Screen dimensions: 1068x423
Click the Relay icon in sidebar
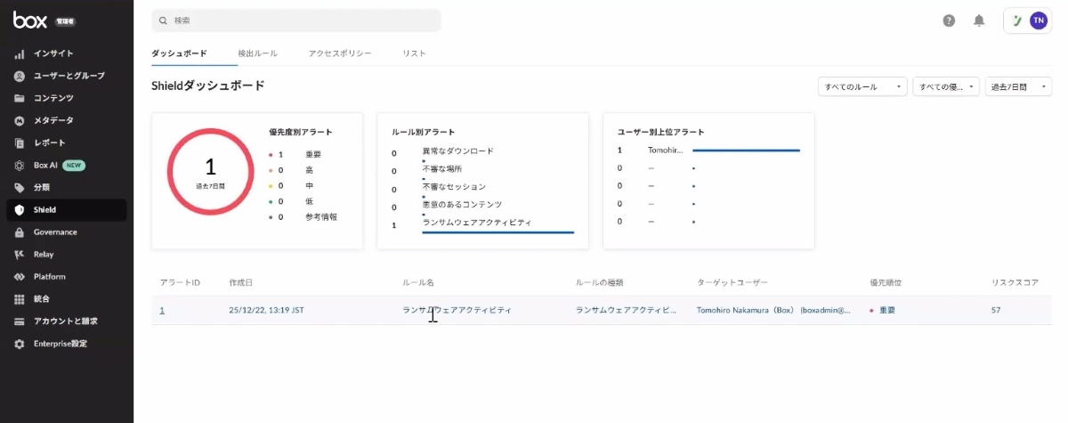point(19,254)
